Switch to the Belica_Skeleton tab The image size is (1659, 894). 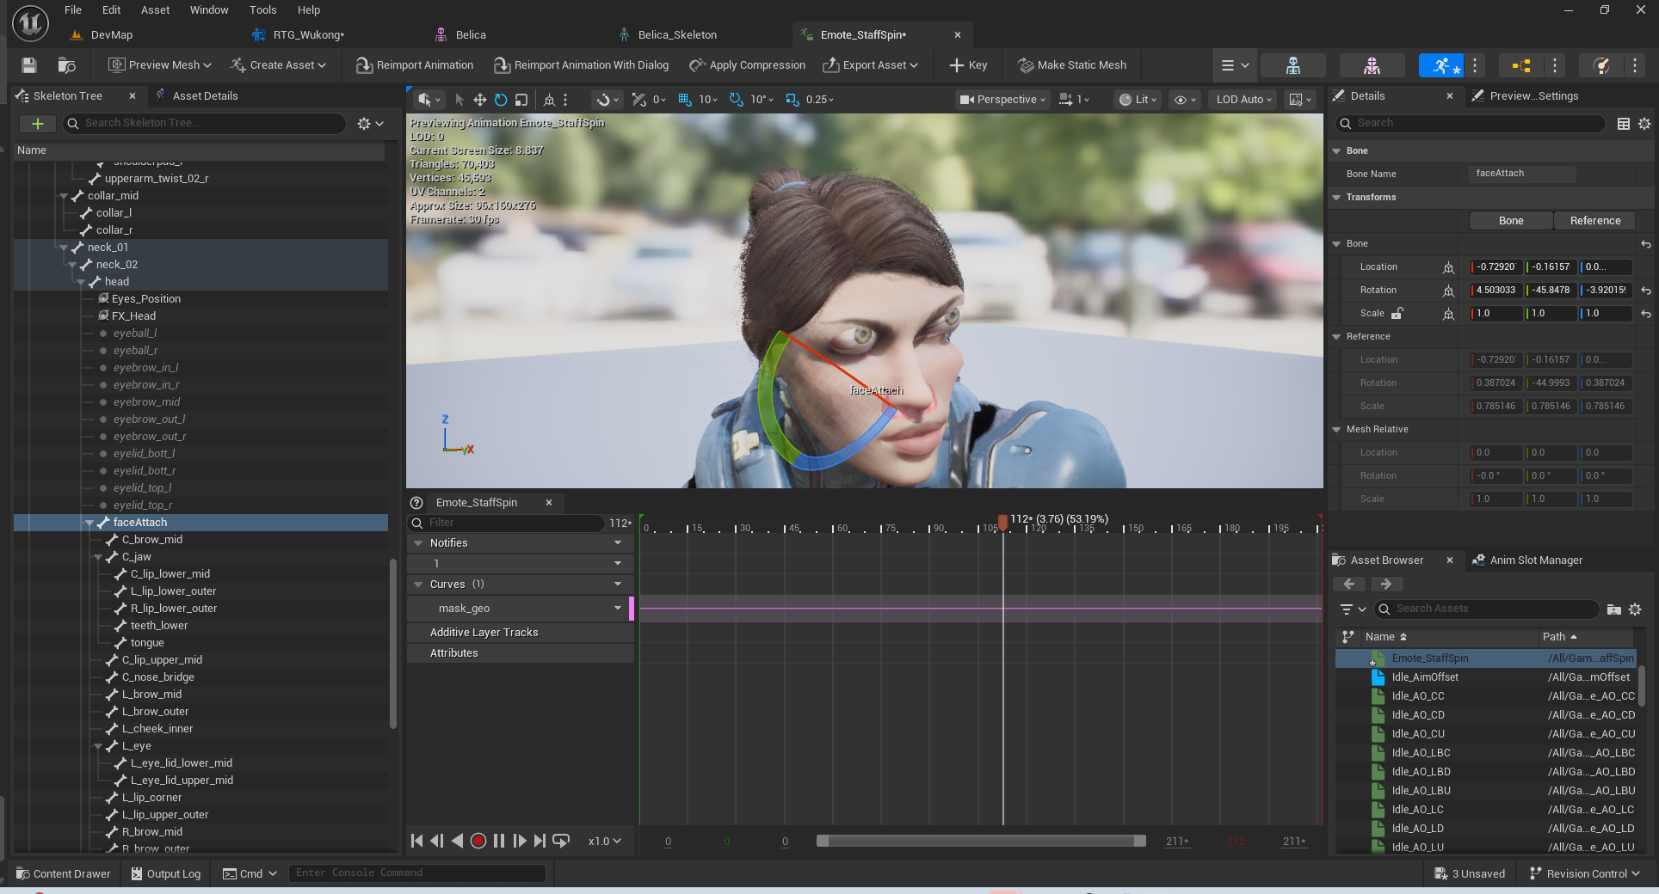(x=676, y=35)
